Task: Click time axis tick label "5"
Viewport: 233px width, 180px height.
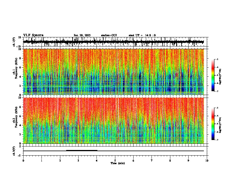Action: pos(115,161)
